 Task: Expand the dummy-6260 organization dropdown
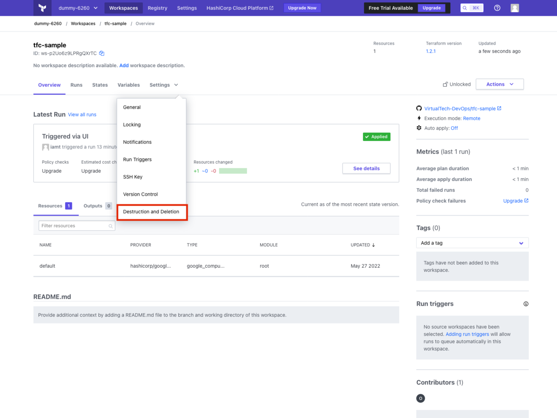point(78,8)
